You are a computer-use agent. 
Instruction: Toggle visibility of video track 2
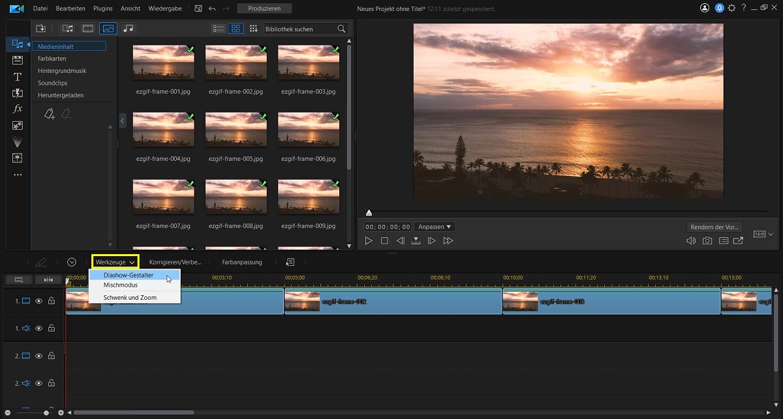click(38, 356)
